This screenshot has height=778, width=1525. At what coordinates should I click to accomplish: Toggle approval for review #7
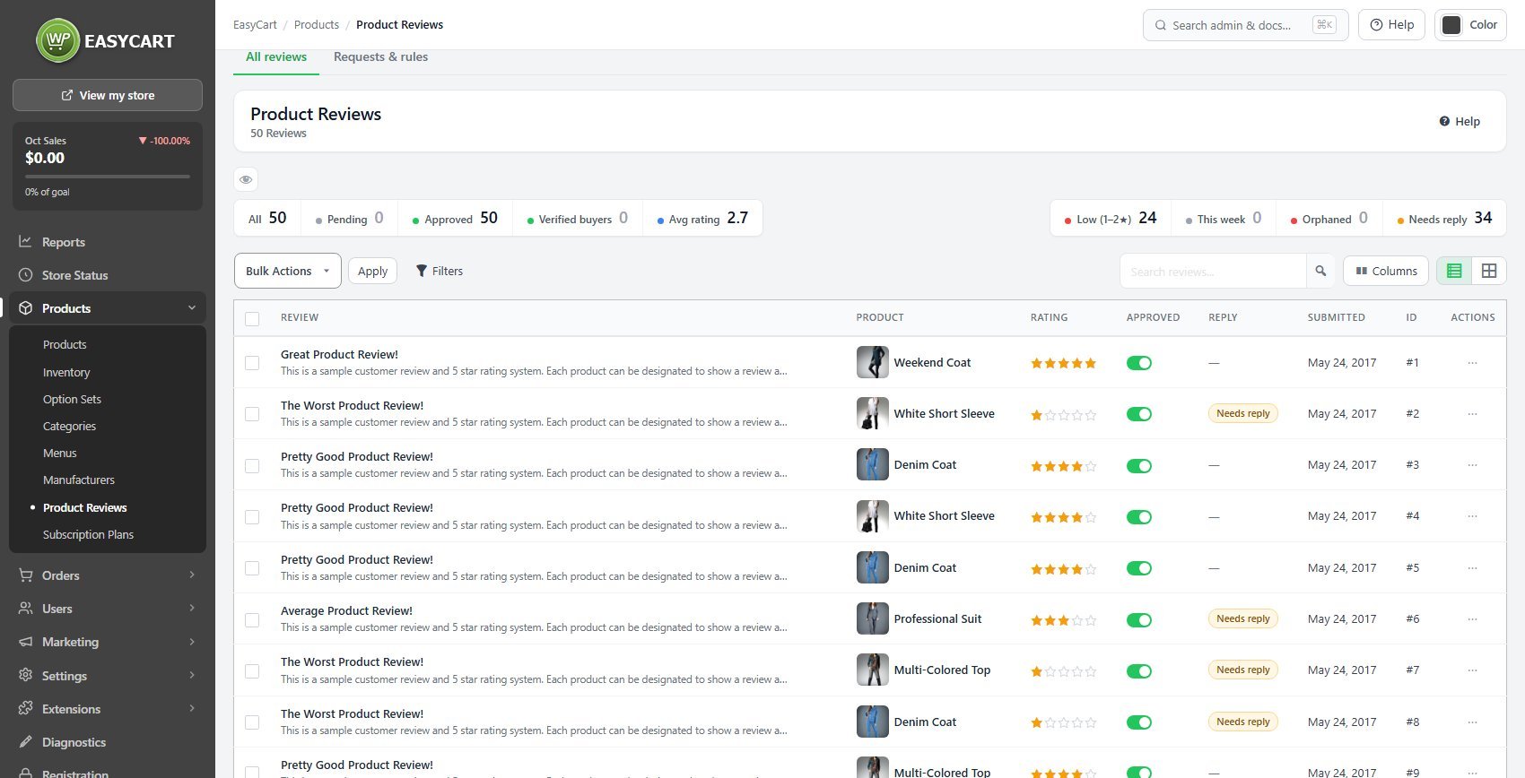(1139, 671)
